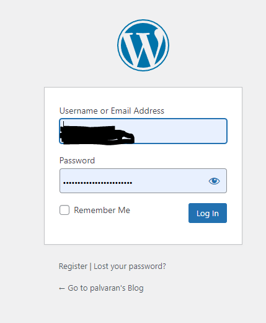Click the blacked-out username text
Viewport: 266px width, 323px height.
[x=97, y=134]
